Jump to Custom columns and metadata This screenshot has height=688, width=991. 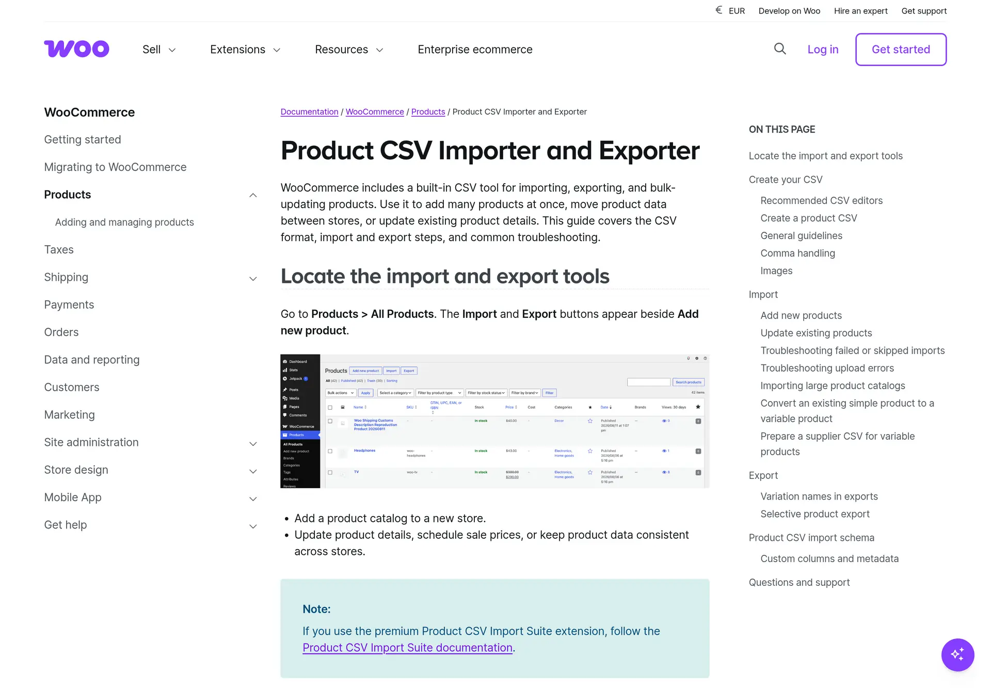coord(829,558)
